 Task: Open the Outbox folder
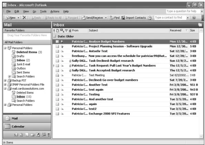tap(19, 69)
